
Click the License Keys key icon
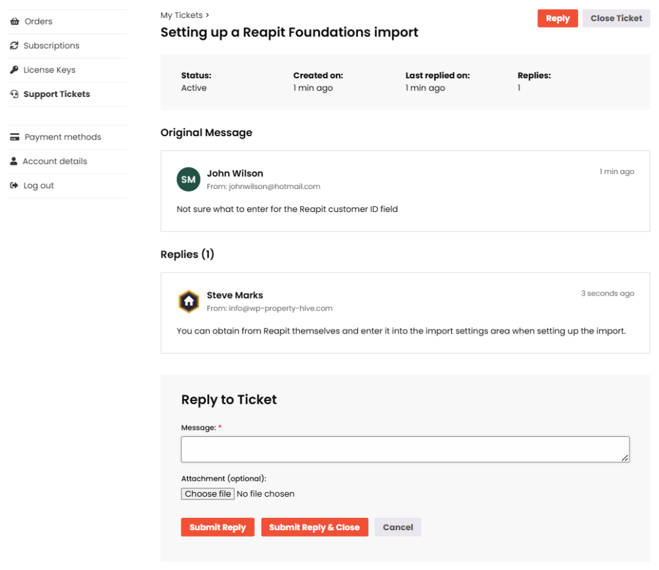tap(14, 69)
